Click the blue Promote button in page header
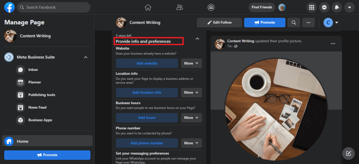 pyautogui.click(x=265, y=22)
